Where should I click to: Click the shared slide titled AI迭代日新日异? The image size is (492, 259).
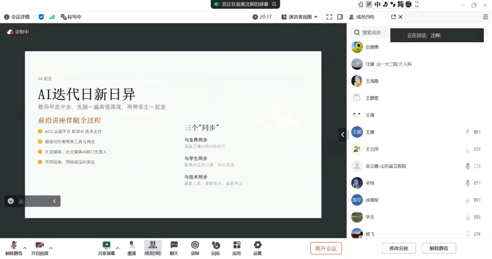coord(173,135)
